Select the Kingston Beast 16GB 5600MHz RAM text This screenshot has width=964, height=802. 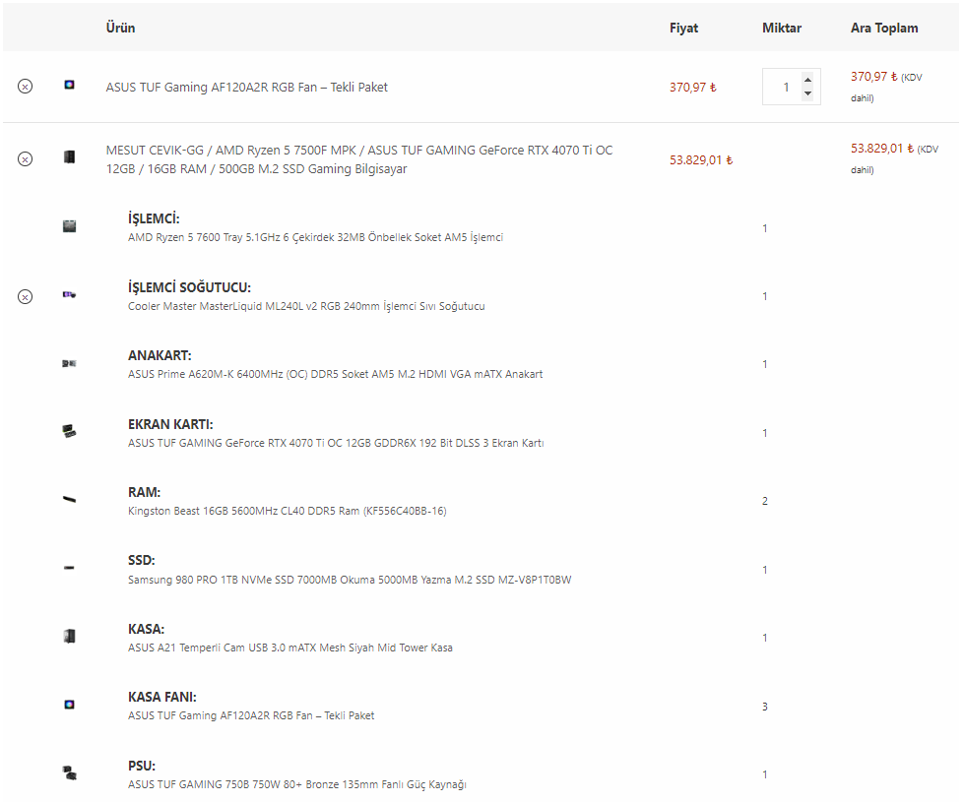tap(288, 512)
